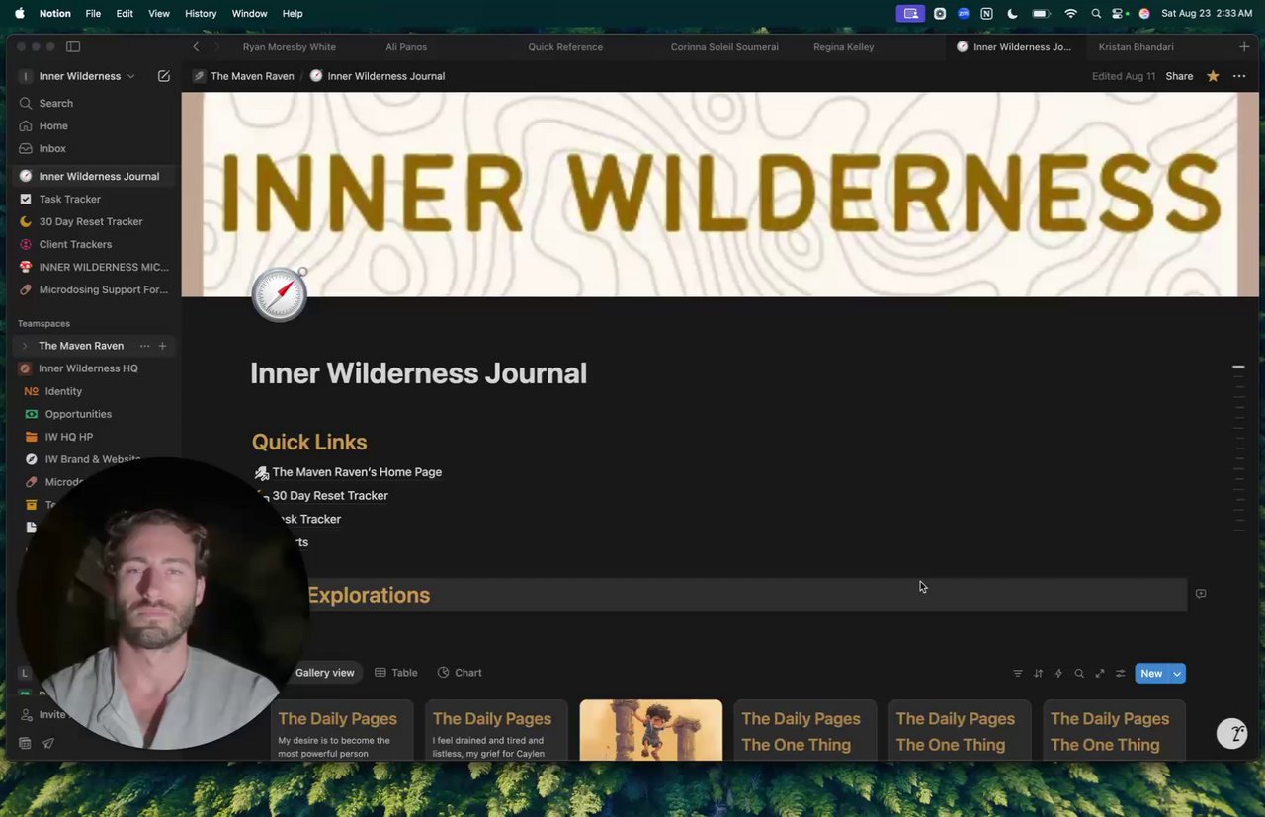This screenshot has width=1265, height=817.
Task: Open database full page with expand icon
Action: (1100, 673)
